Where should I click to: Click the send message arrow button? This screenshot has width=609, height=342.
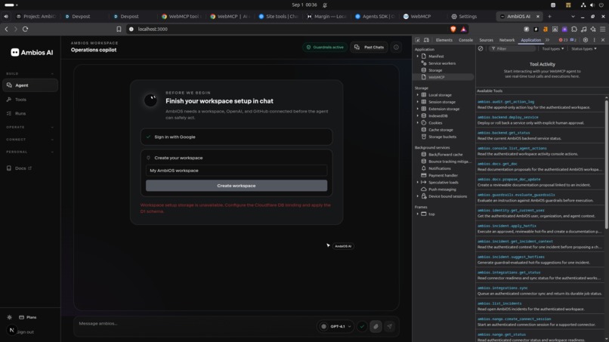389,326
